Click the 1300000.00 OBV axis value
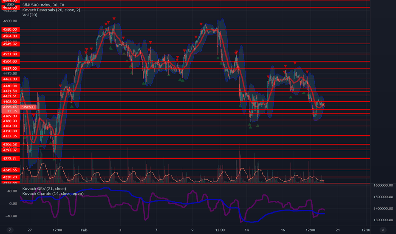This screenshot has width=396, height=234. (x=383, y=220)
